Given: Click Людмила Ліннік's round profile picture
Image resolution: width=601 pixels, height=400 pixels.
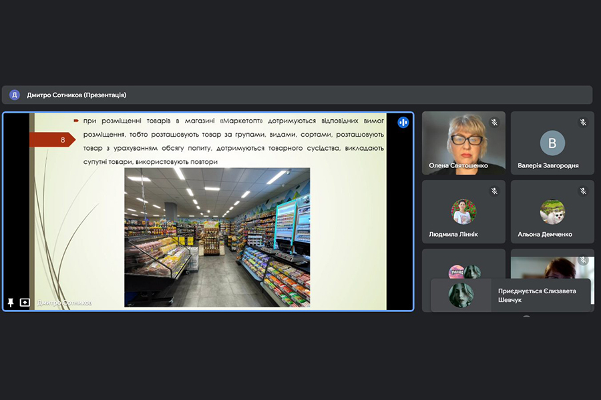Looking at the screenshot, I should click(463, 212).
